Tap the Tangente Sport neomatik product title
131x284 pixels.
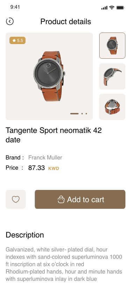click(53, 135)
